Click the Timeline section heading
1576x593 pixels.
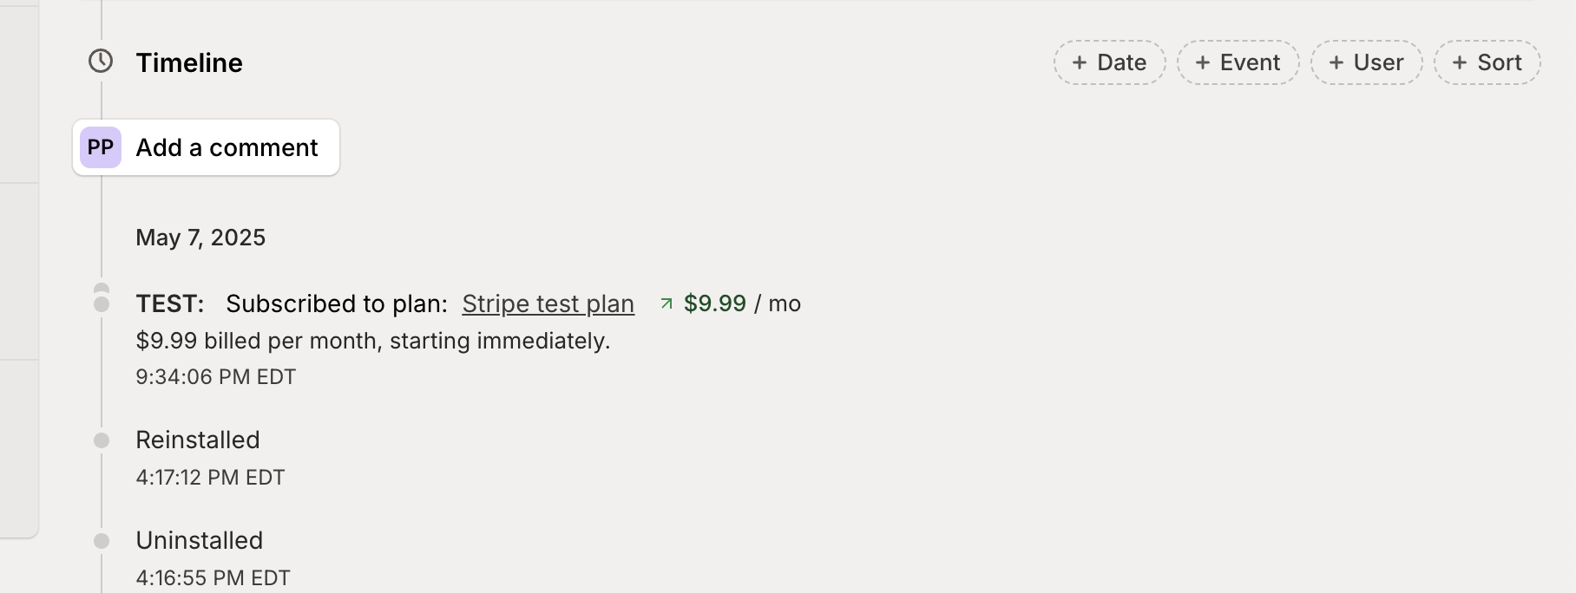click(189, 62)
